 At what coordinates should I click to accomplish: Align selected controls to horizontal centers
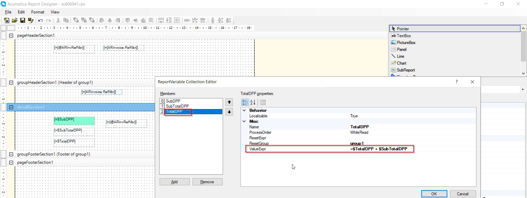click(x=110, y=20)
